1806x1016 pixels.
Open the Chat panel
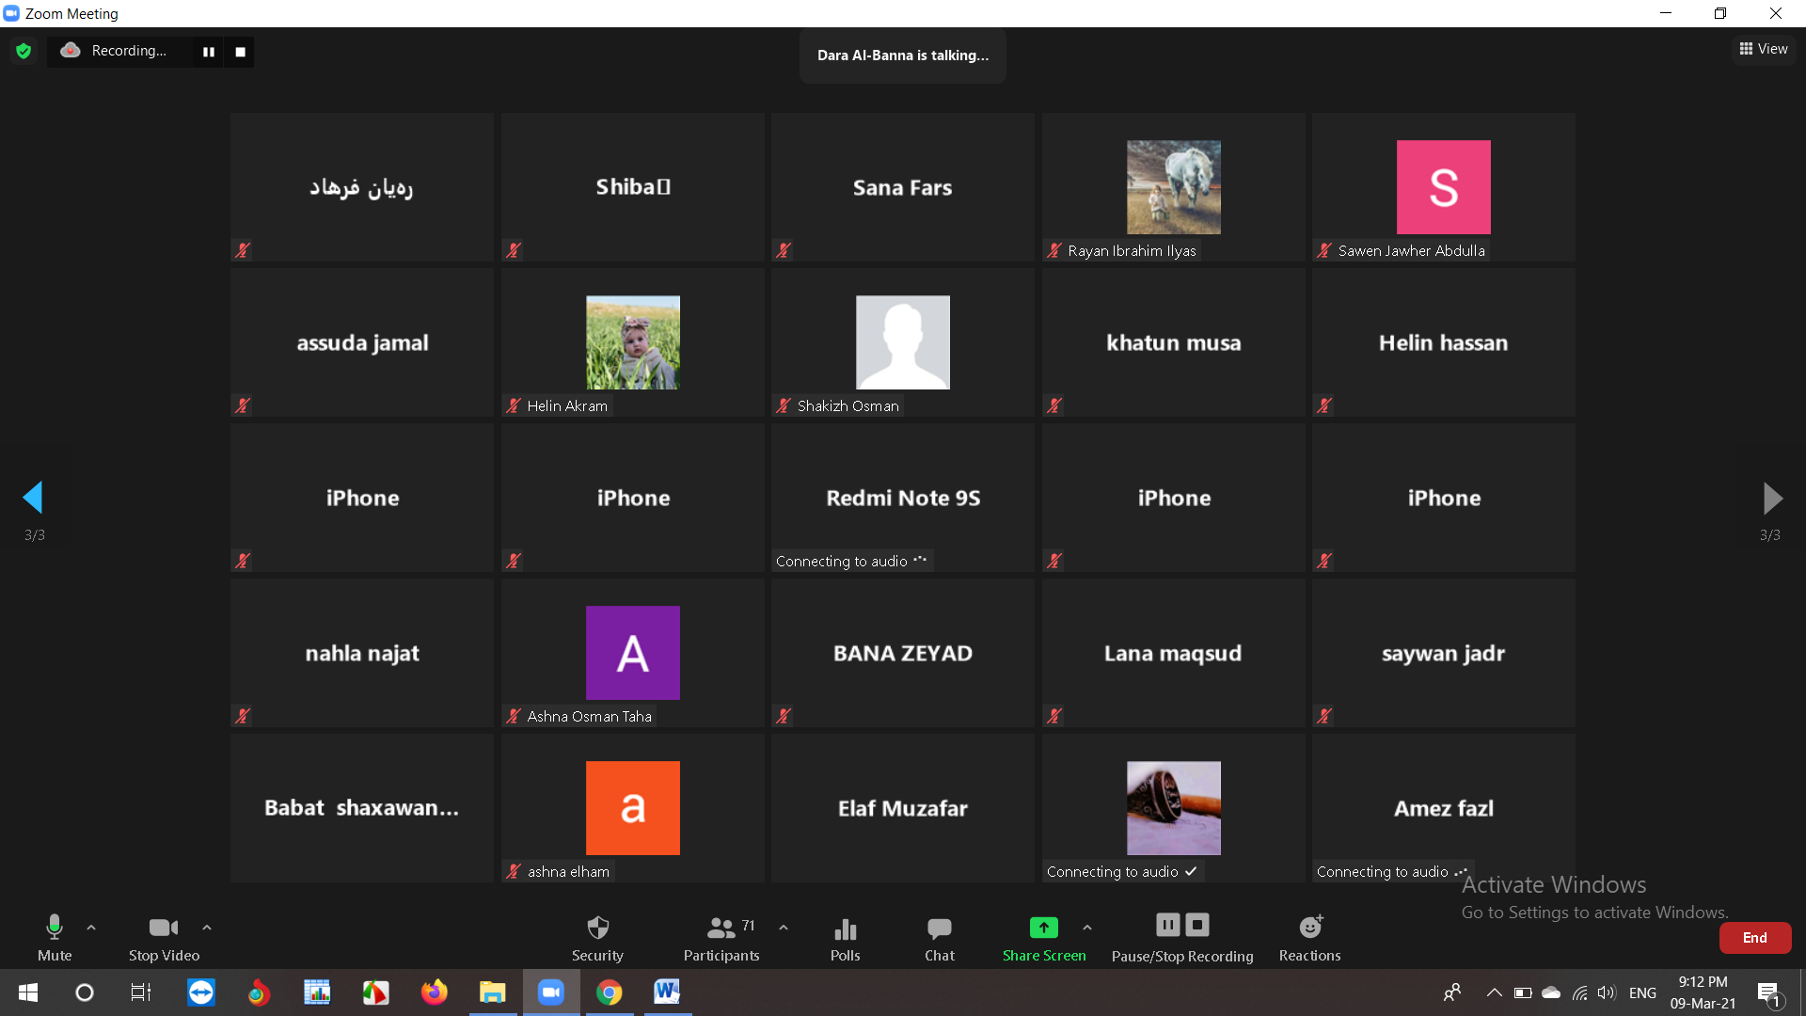(940, 938)
